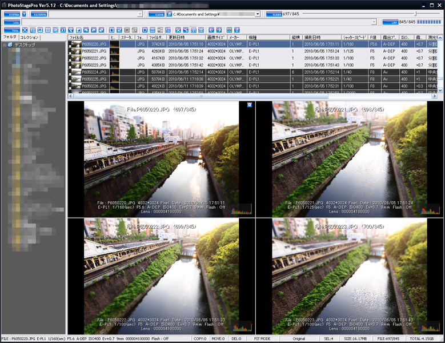
Task: Open the LOG combo box dropdown
Action: [x=374, y=22]
